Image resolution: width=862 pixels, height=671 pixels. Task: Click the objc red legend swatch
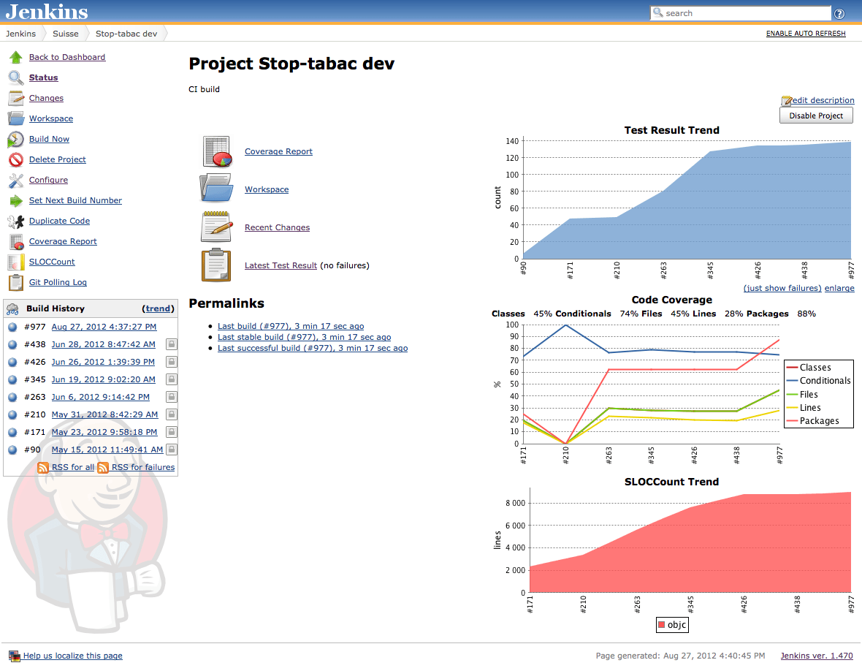(x=662, y=625)
